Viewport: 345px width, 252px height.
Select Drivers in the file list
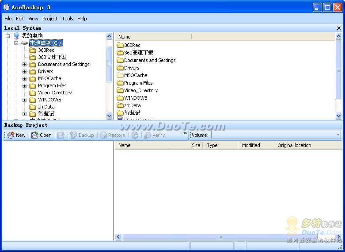128,68
